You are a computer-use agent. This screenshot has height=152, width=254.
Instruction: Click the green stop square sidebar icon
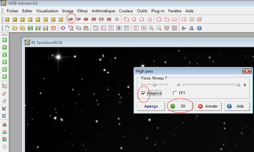click(x=5, y=40)
